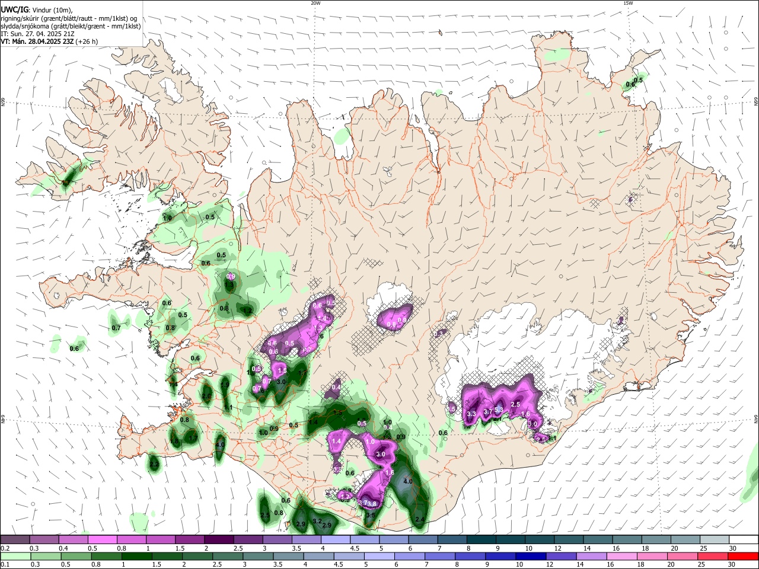Click the dark green 1 mm rain swatch

point(136,556)
